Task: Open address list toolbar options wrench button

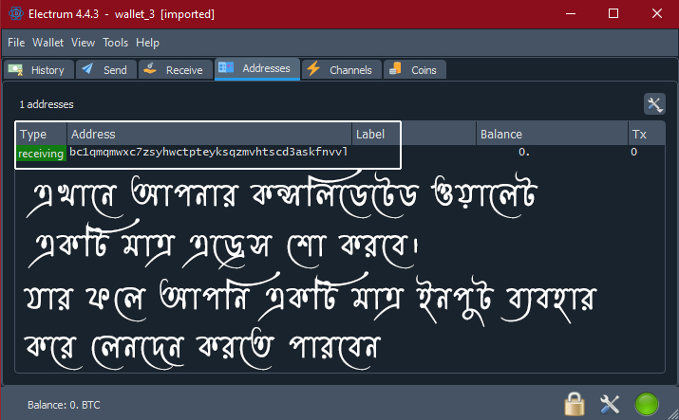Action: tap(654, 104)
